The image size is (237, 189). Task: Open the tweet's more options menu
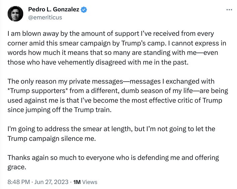click(x=229, y=10)
